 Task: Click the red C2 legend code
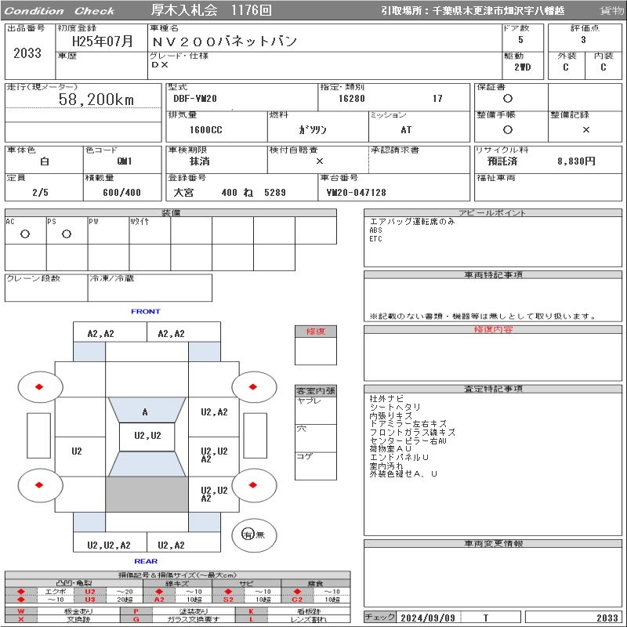pyautogui.click(x=297, y=599)
